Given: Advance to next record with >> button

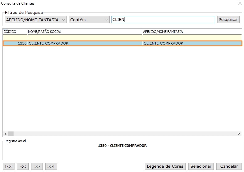Looking at the screenshot, I should 37,166.
